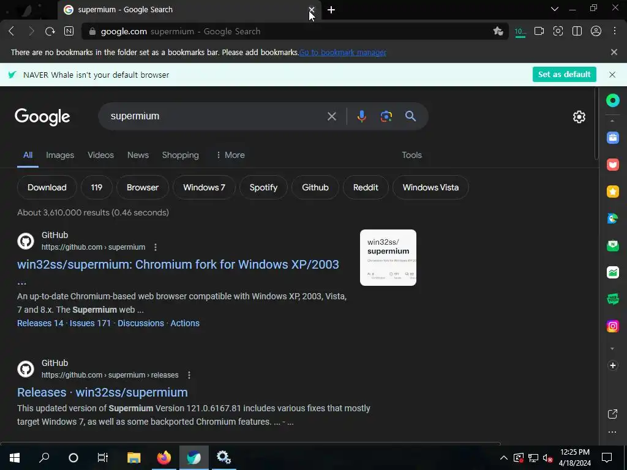
Task: Expand the tab list dropdown arrow
Action: coord(555,9)
